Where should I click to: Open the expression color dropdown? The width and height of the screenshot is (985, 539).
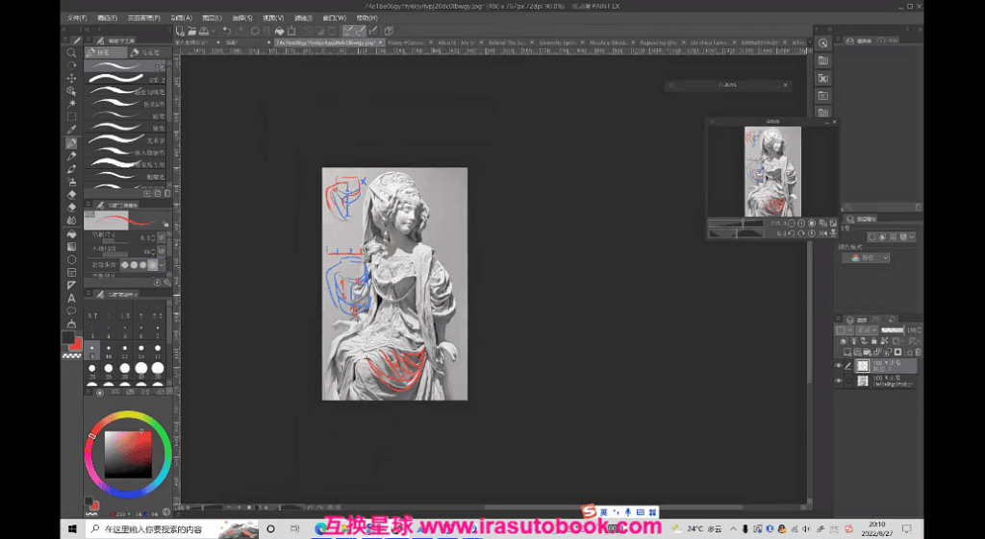click(x=865, y=257)
